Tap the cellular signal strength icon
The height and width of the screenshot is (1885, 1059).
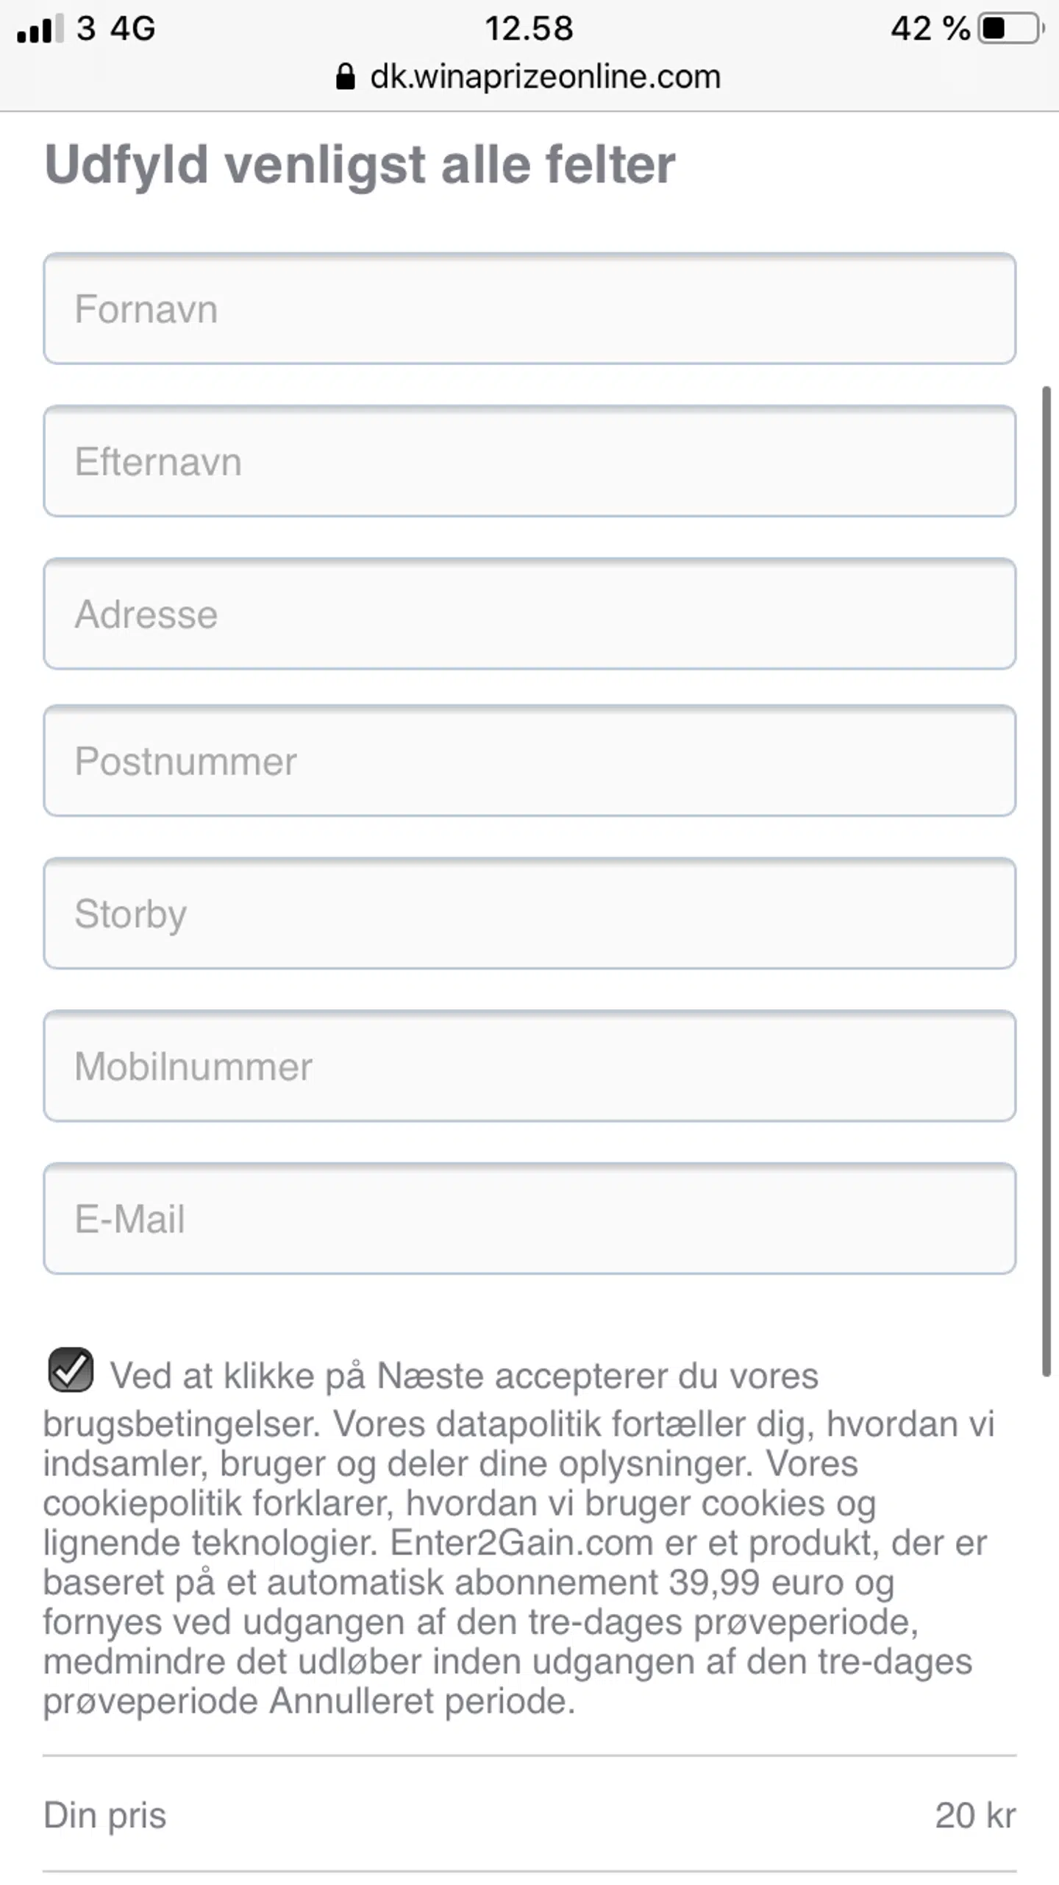[40, 29]
